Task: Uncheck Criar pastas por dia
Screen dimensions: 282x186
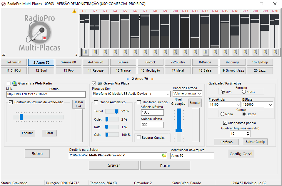Action: click(225, 123)
